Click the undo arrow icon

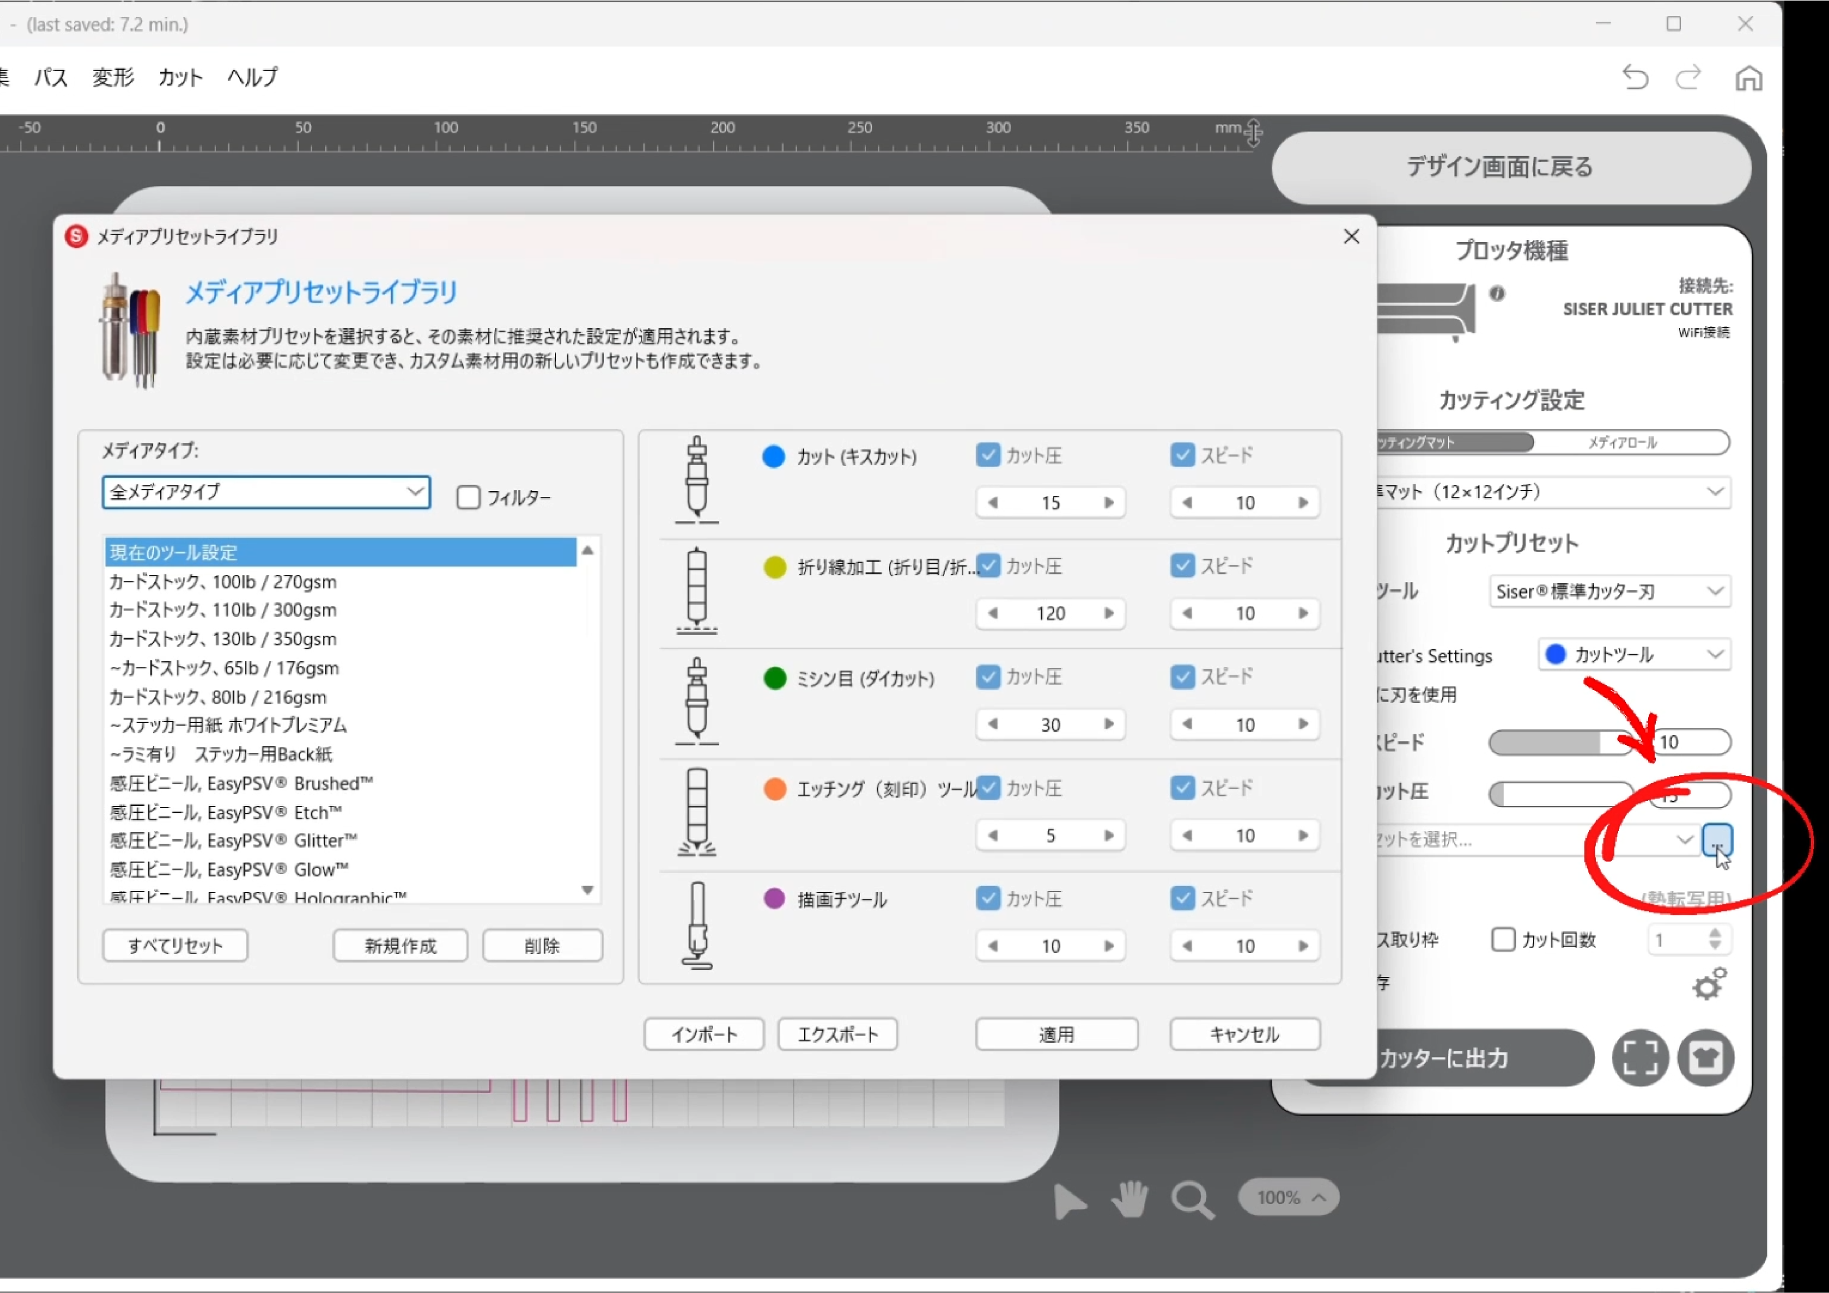[x=1635, y=77]
